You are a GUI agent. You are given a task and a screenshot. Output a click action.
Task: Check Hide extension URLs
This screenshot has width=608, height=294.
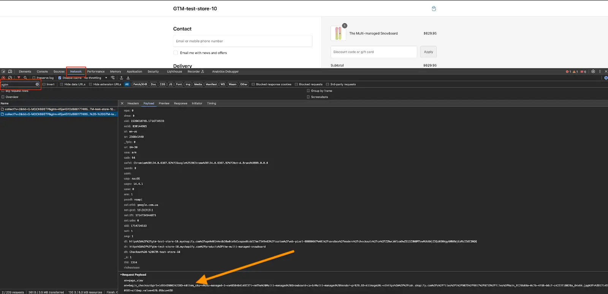90,84
